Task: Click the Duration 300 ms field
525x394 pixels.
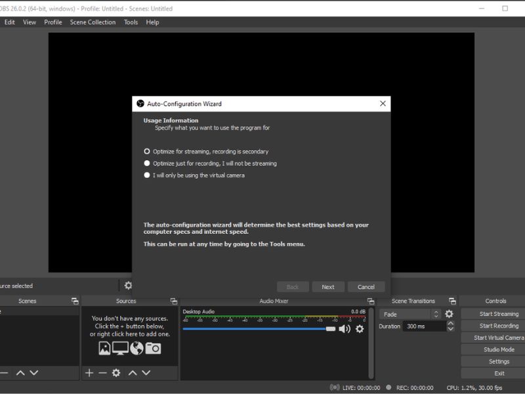Action: pos(423,326)
